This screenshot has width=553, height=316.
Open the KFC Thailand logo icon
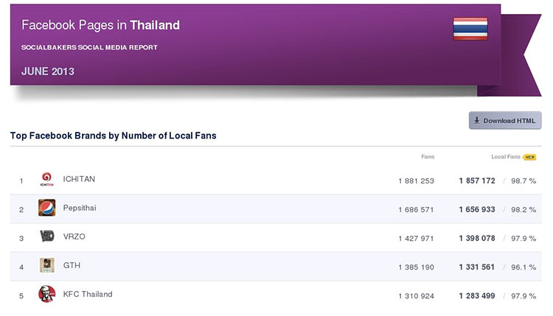coord(47,294)
